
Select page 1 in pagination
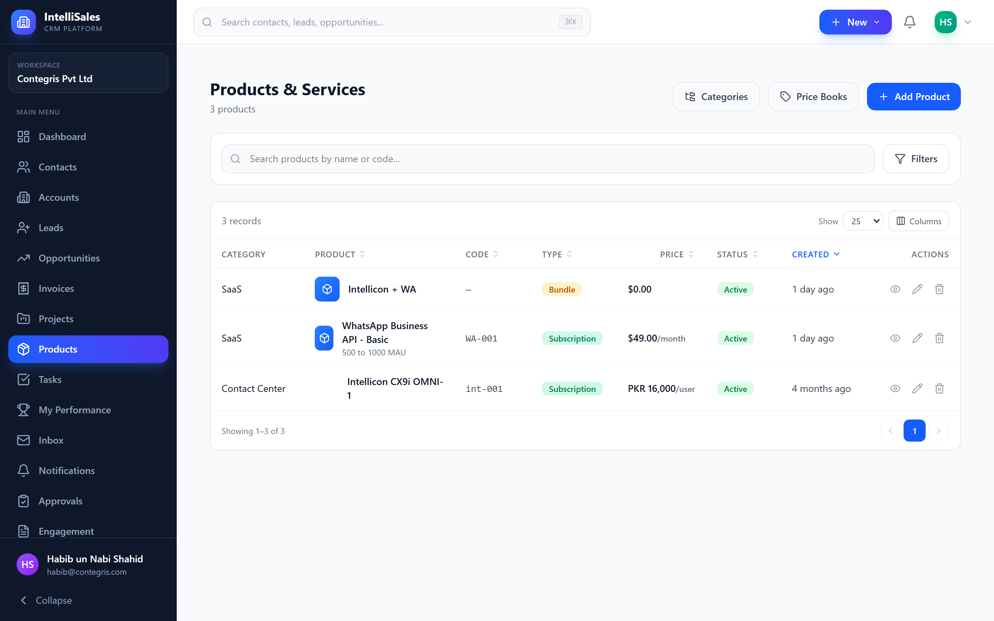click(914, 431)
